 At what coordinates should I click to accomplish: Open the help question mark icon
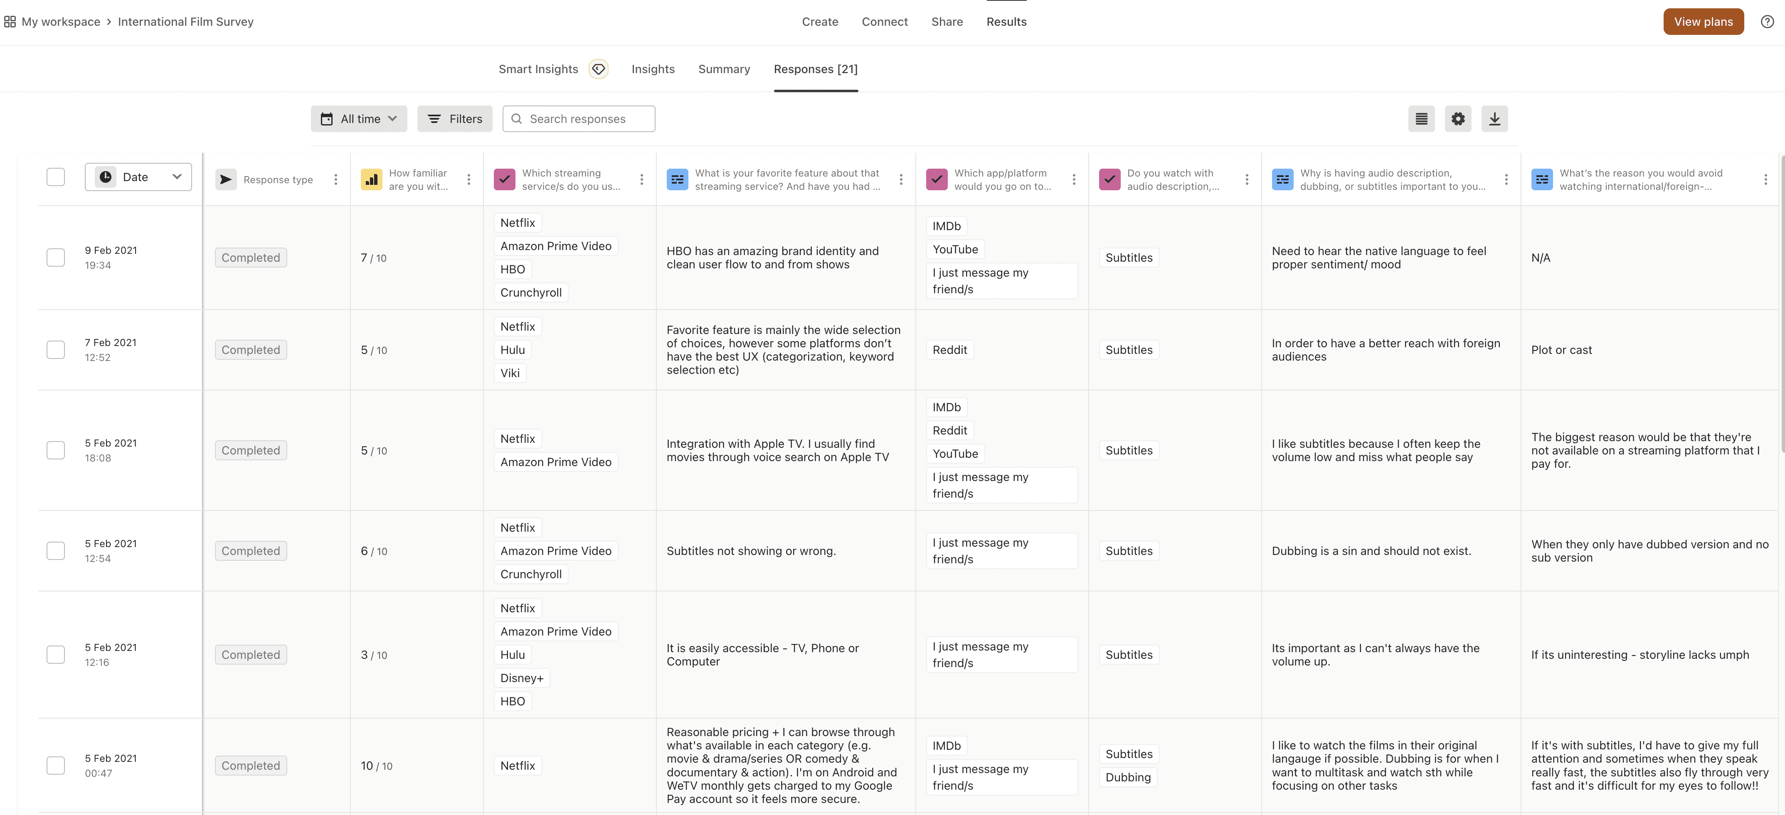click(x=1767, y=22)
